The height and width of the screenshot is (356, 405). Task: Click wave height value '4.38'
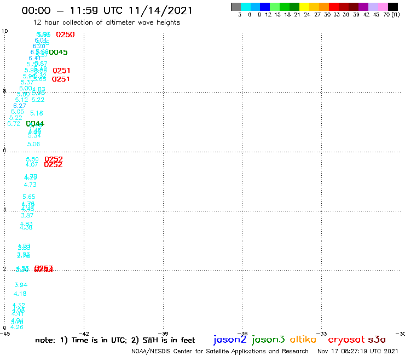[x=26, y=227]
